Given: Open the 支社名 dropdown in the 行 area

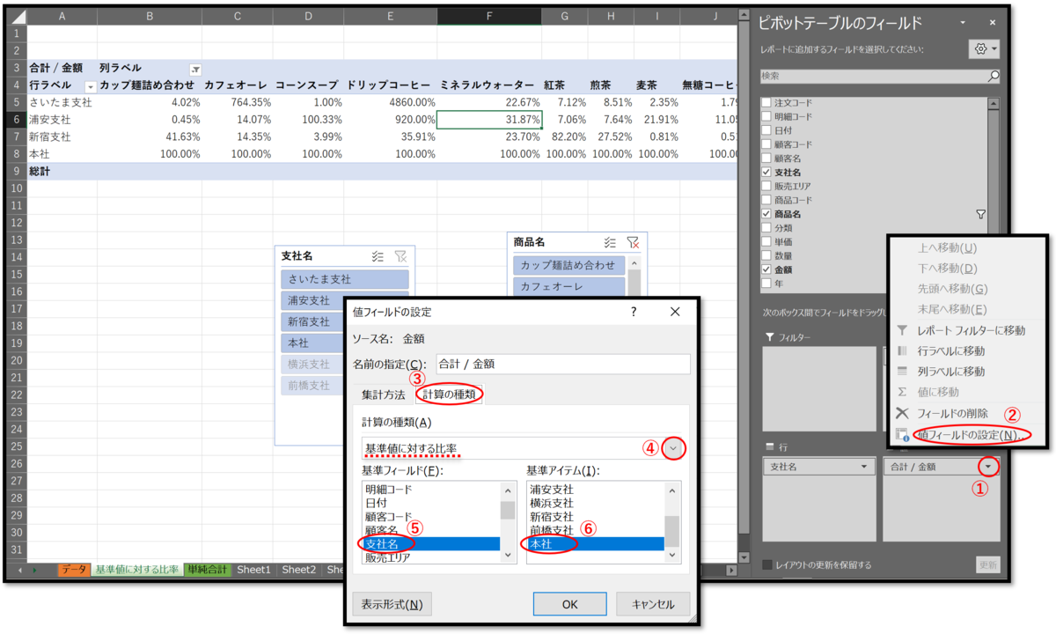Looking at the screenshot, I should 864,464.
